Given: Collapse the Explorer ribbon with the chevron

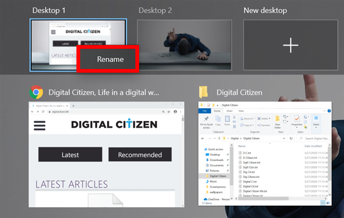Looking at the screenshot, I should tap(324, 111).
